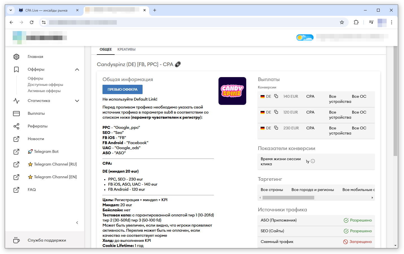Viewport: 404px width, 254px height.
Task: Bookmark this page with the star icon
Action: pos(342,22)
